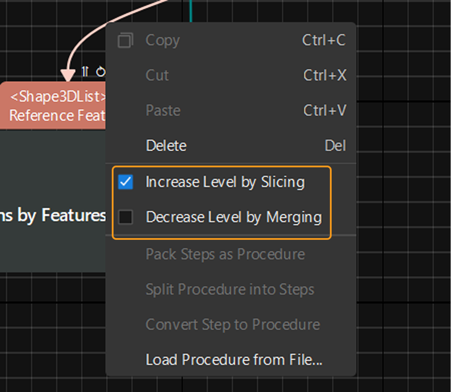
Task: Click the step title ending in "by Features"
Action: [x=53, y=216]
